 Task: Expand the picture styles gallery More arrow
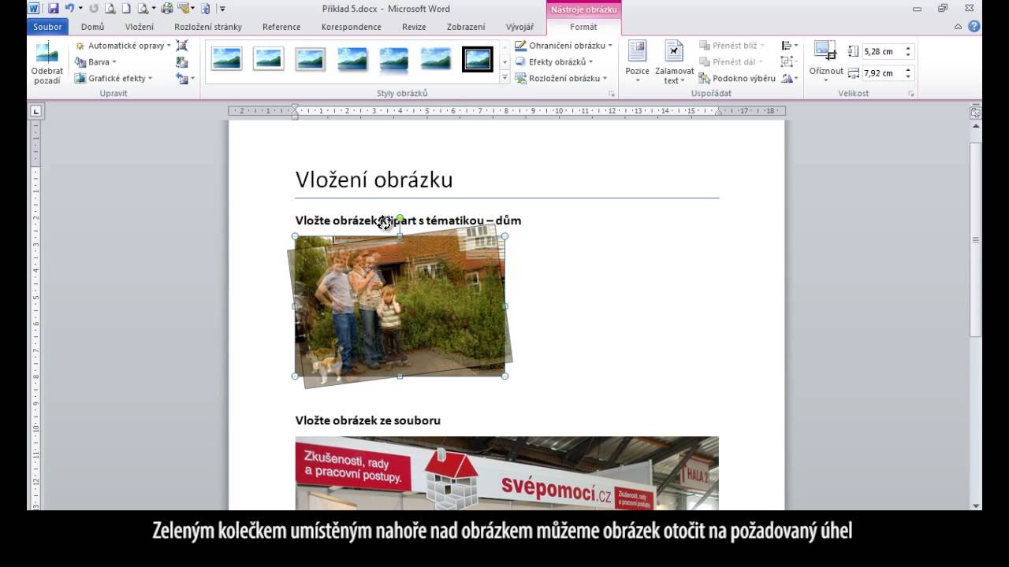(505, 78)
